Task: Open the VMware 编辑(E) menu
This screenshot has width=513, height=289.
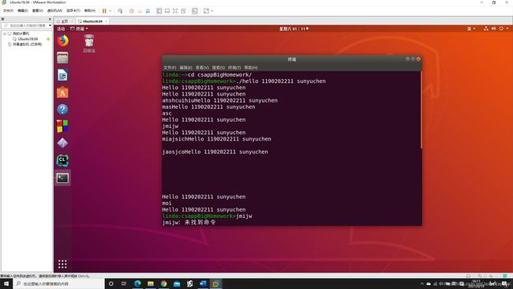Action: pyautogui.click(x=23, y=11)
